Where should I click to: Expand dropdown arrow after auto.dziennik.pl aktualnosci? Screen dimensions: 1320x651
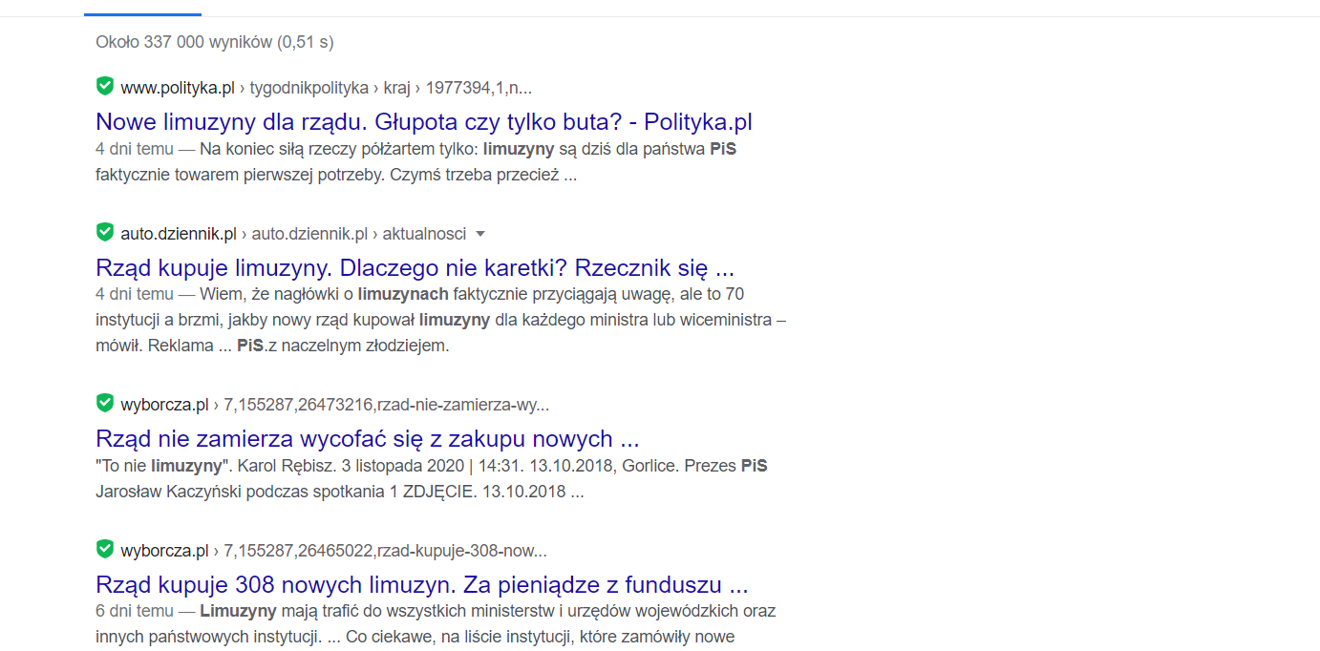coord(480,234)
